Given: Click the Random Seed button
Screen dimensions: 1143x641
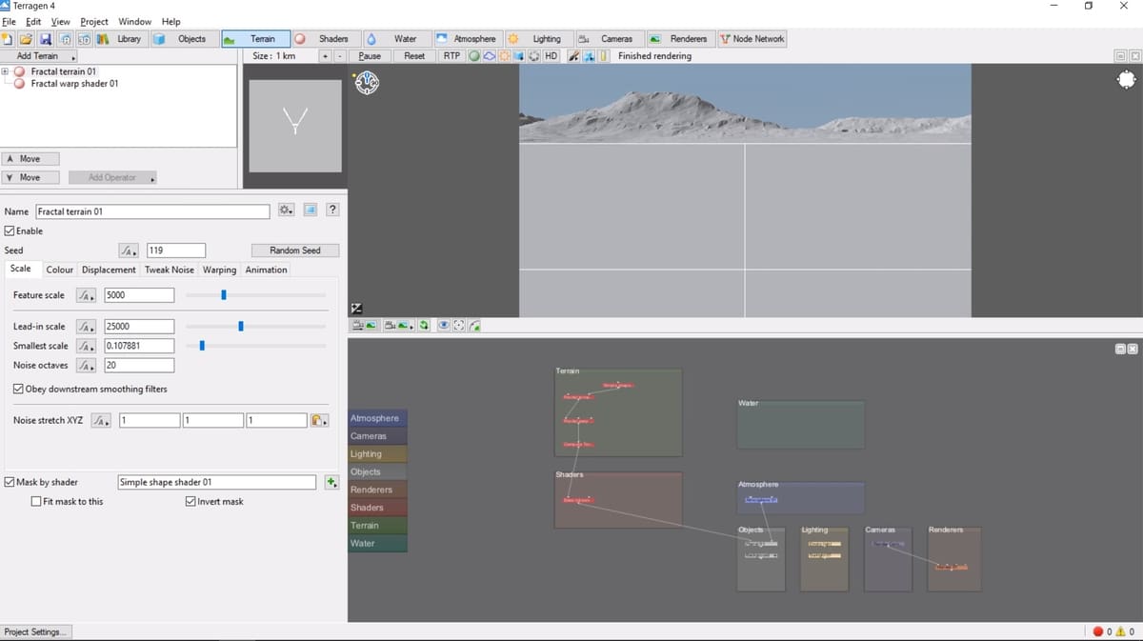Looking at the screenshot, I should 295,250.
